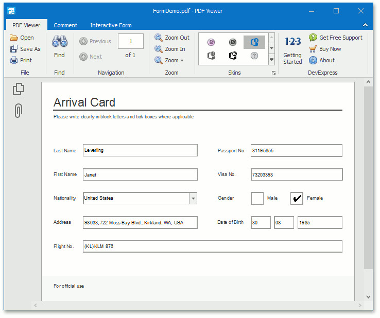Tick the Male gender checkbox
This screenshot has height=318, width=380.
click(257, 198)
